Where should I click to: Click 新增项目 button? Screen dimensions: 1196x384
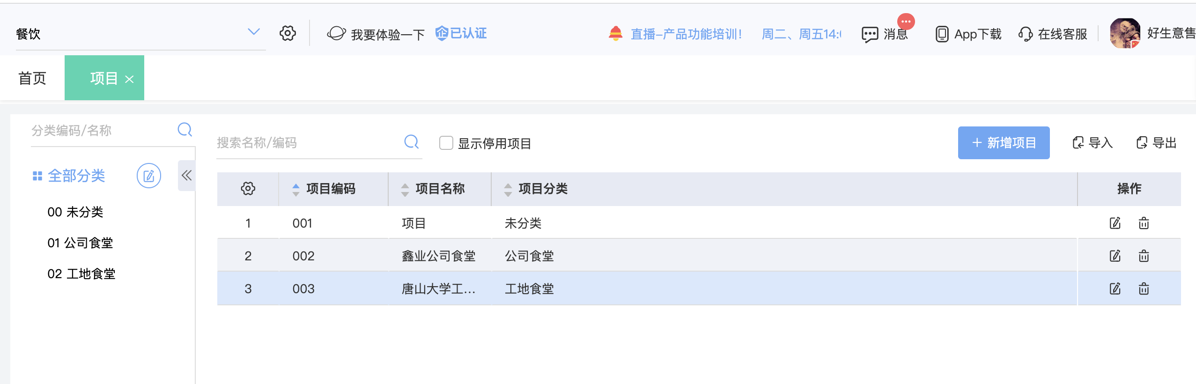(1004, 143)
